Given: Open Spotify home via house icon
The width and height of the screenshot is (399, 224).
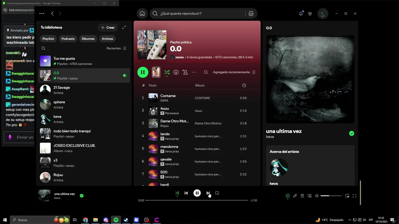Looking at the screenshot, I should tap(142, 14).
